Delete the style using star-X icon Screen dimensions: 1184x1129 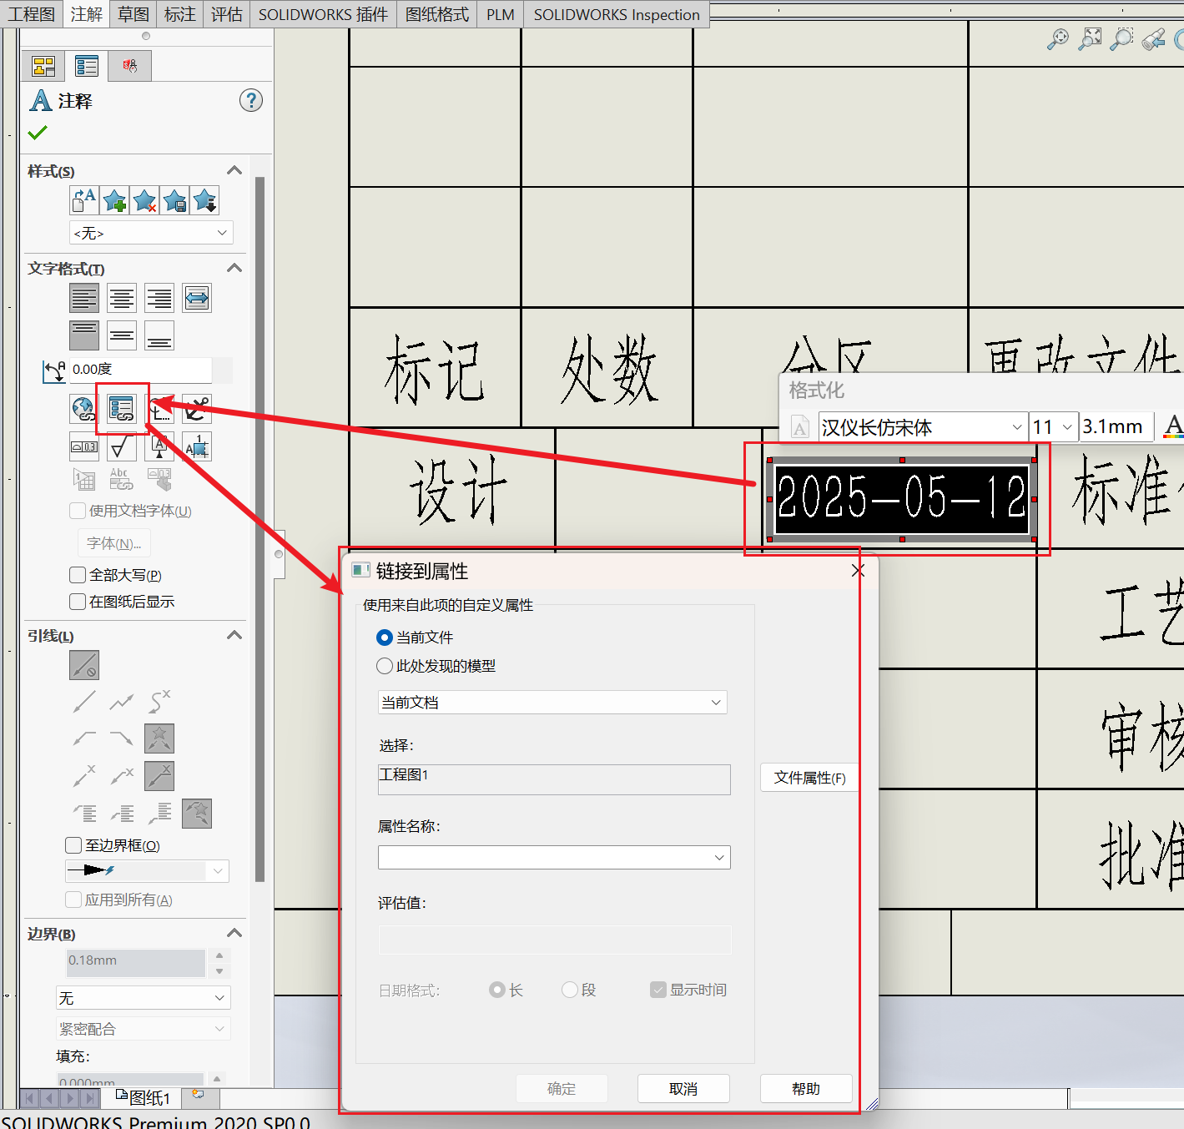(144, 200)
